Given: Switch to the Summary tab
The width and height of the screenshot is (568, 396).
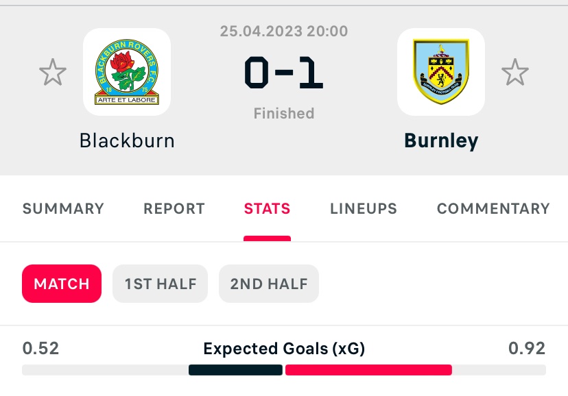Looking at the screenshot, I should (63, 209).
